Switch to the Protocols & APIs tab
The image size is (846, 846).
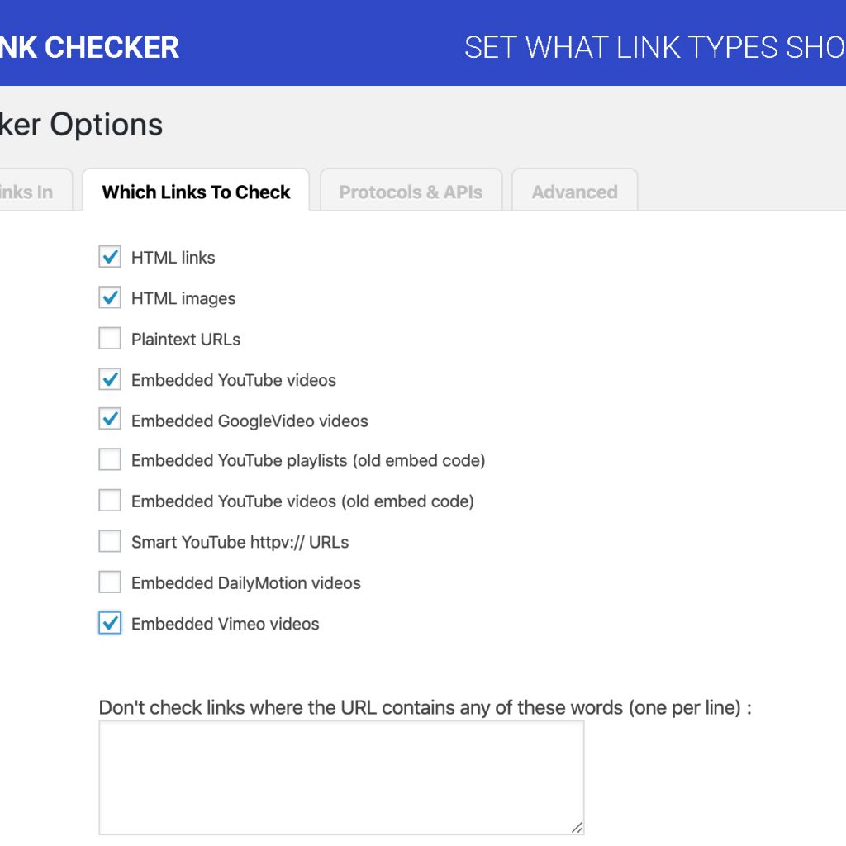[x=411, y=192]
